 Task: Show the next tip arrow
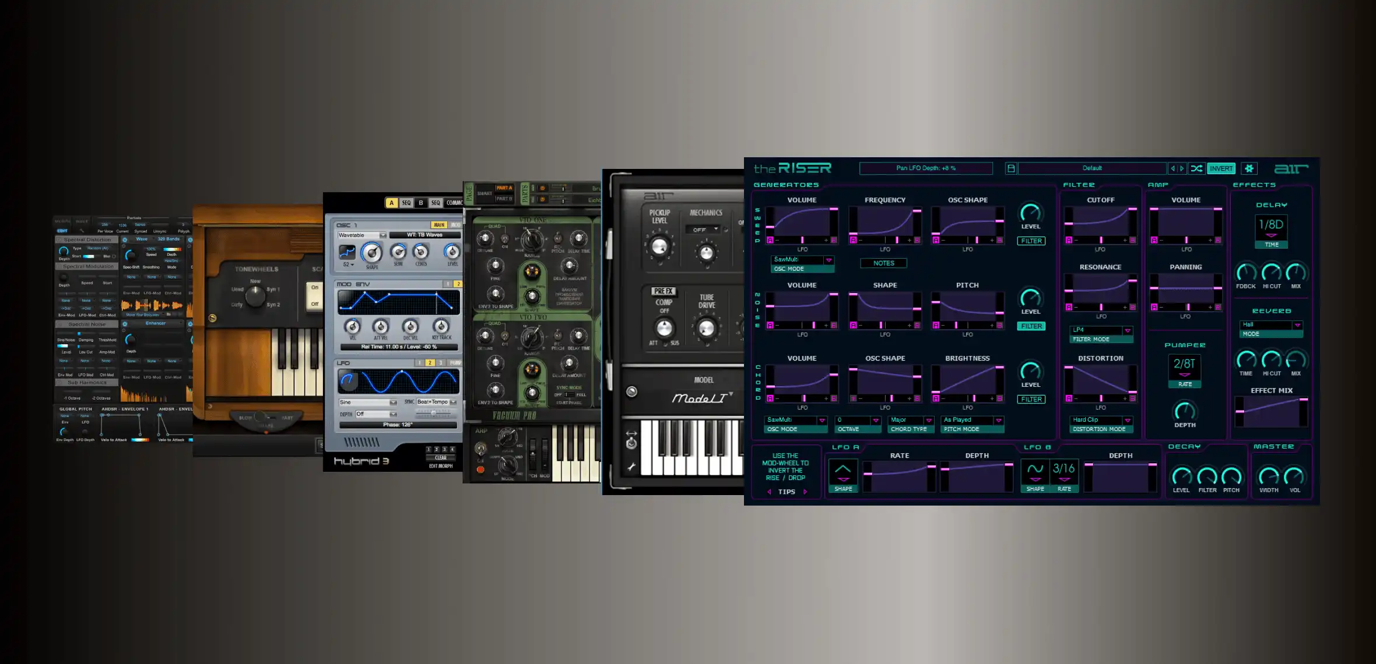coord(805,492)
